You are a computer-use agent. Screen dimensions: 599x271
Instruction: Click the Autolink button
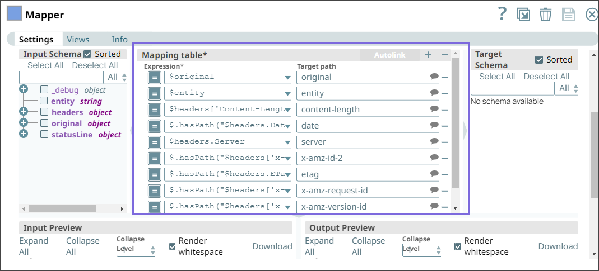tap(389, 55)
